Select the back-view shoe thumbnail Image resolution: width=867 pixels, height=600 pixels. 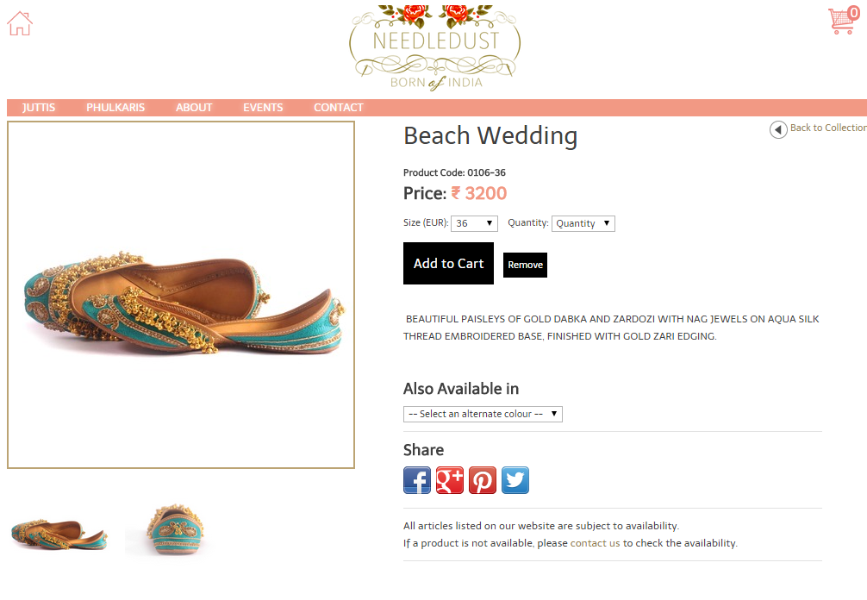(174, 530)
